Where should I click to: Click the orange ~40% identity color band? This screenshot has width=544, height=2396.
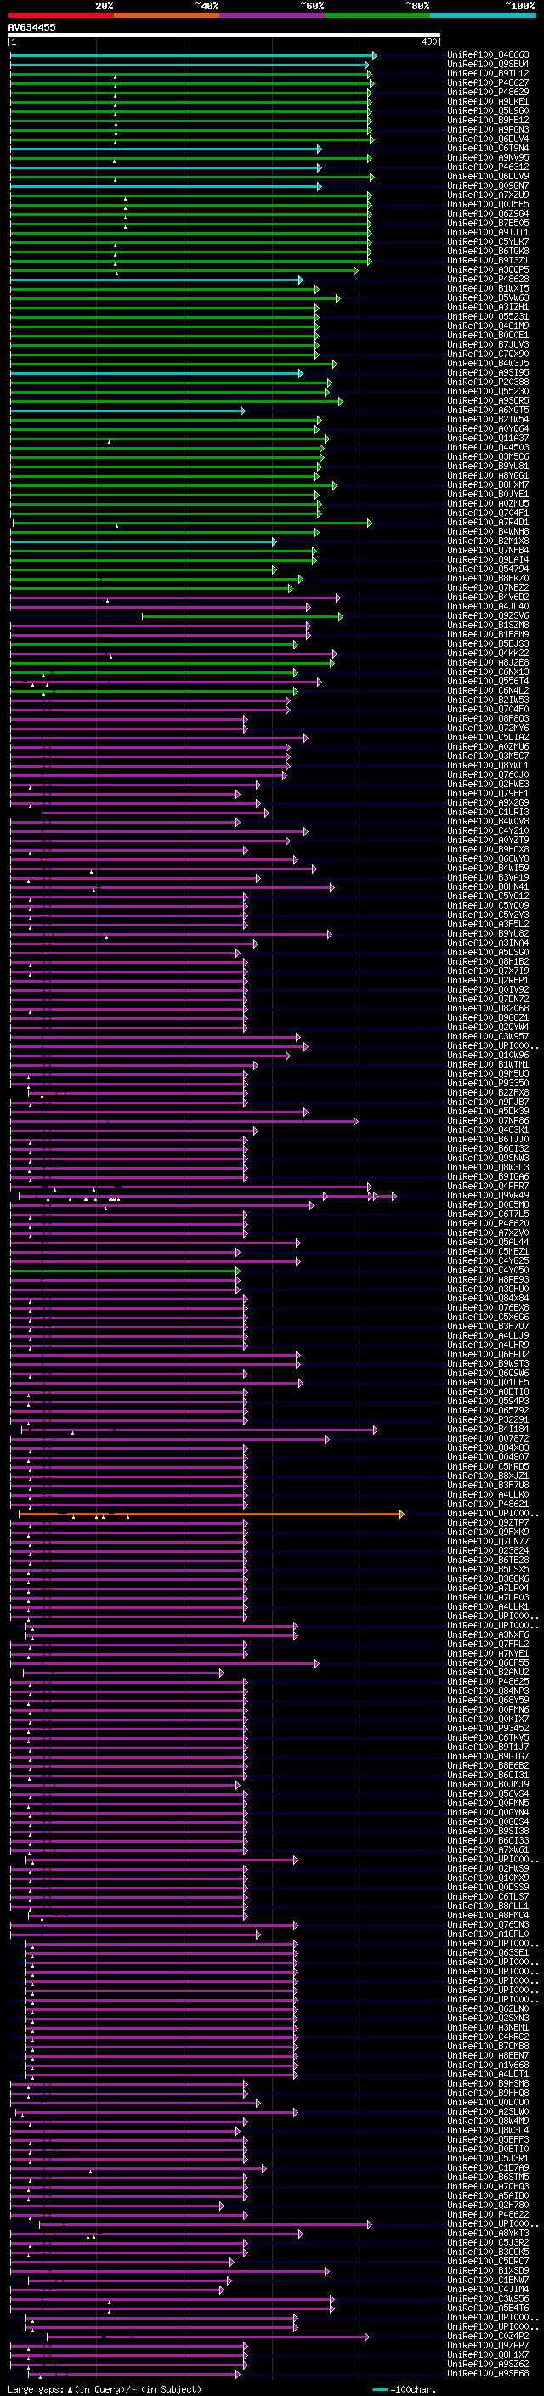coord(167,15)
